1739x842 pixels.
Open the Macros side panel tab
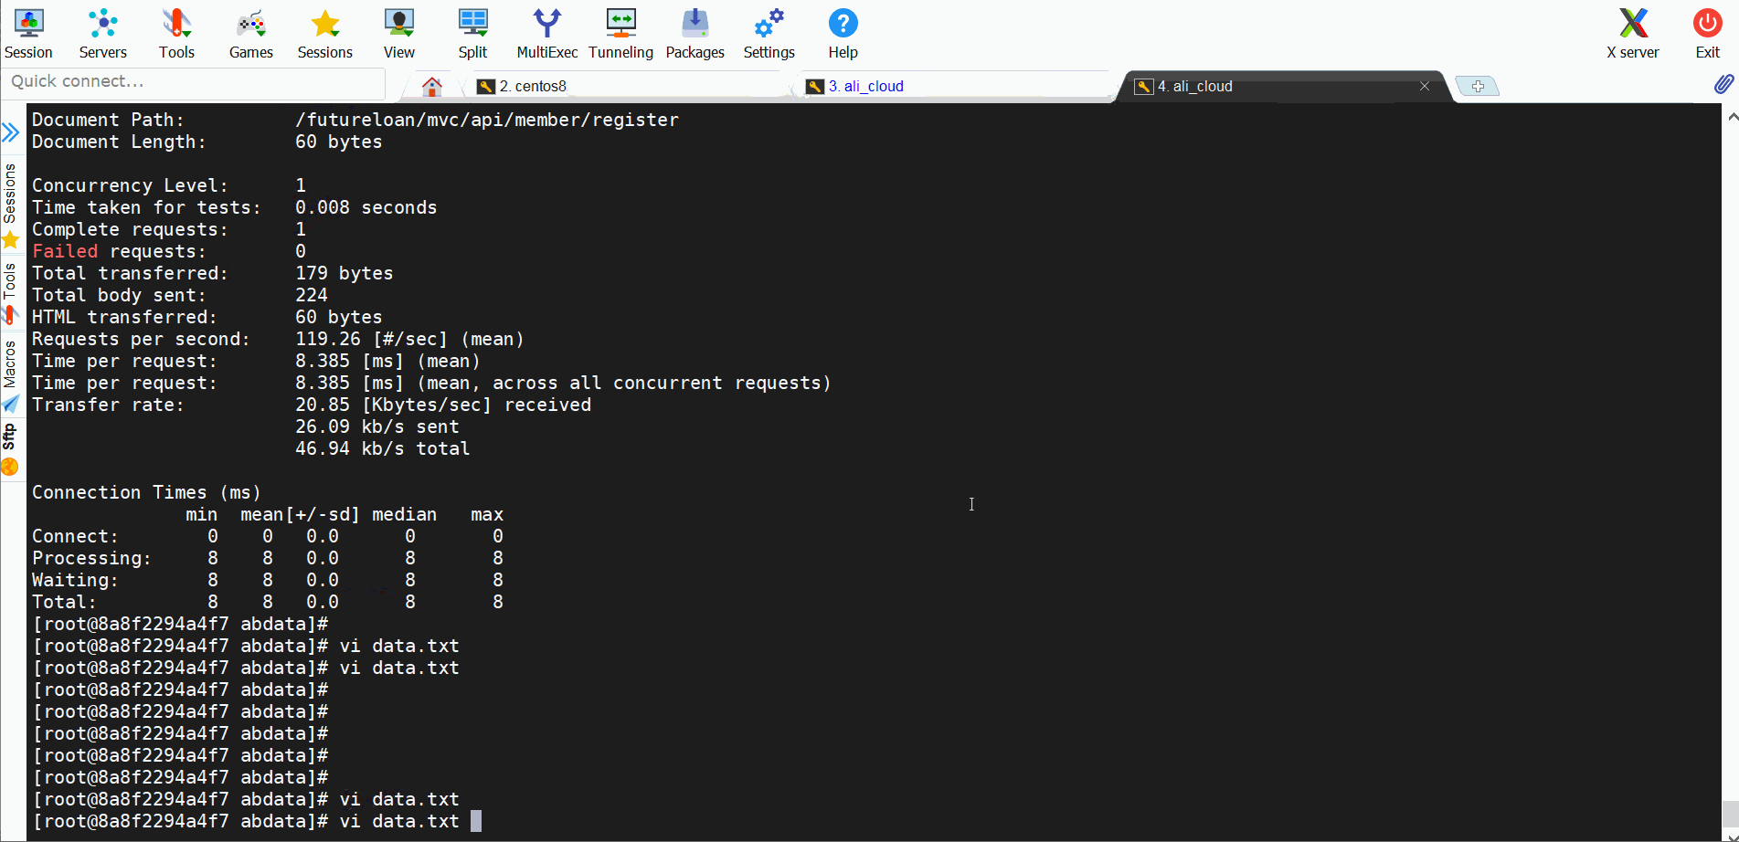(x=11, y=375)
